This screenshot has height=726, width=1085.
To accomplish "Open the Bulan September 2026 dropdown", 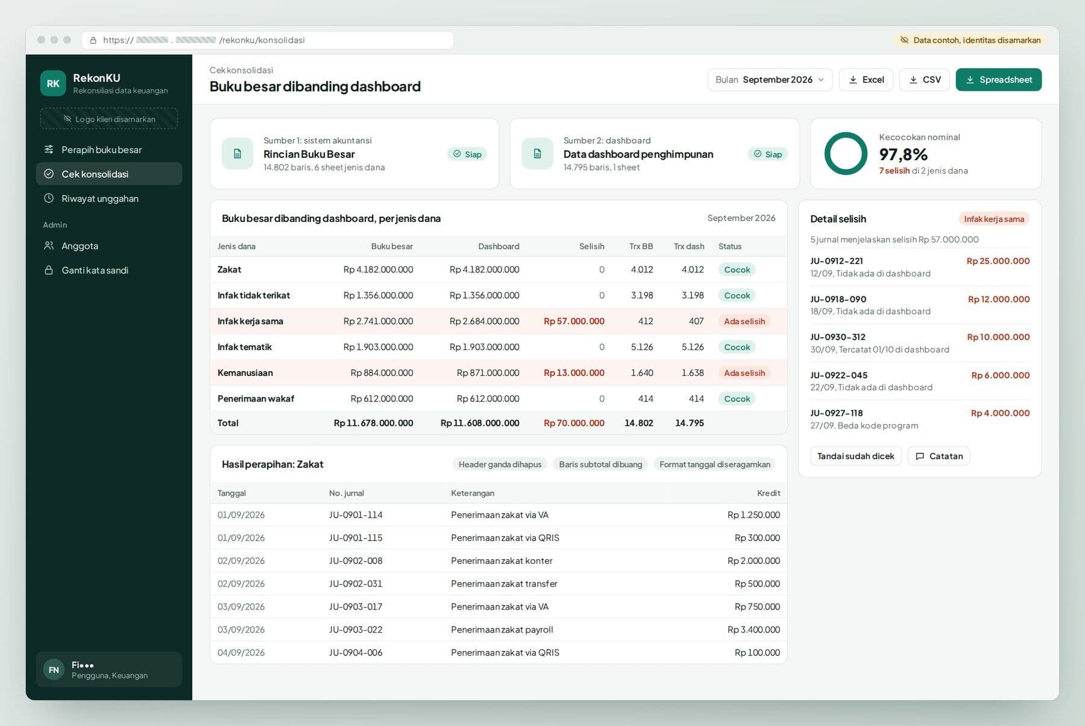I will [770, 80].
